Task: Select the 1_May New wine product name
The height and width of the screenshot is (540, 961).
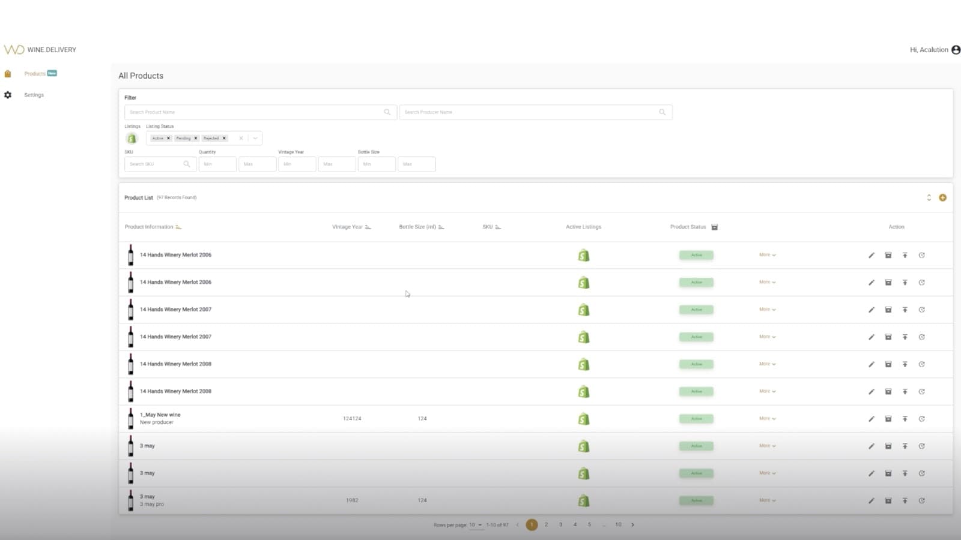Action: (x=160, y=415)
